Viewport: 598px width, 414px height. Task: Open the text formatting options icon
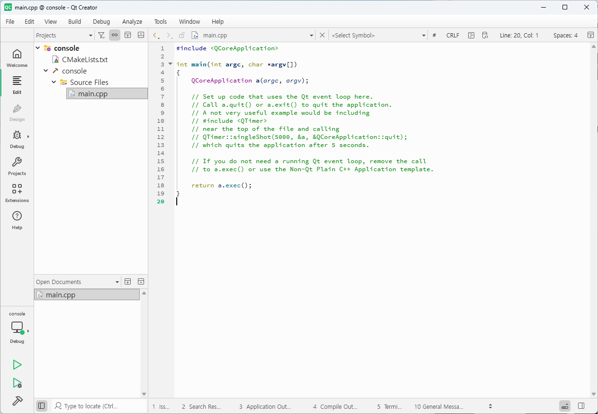tap(471, 35)
